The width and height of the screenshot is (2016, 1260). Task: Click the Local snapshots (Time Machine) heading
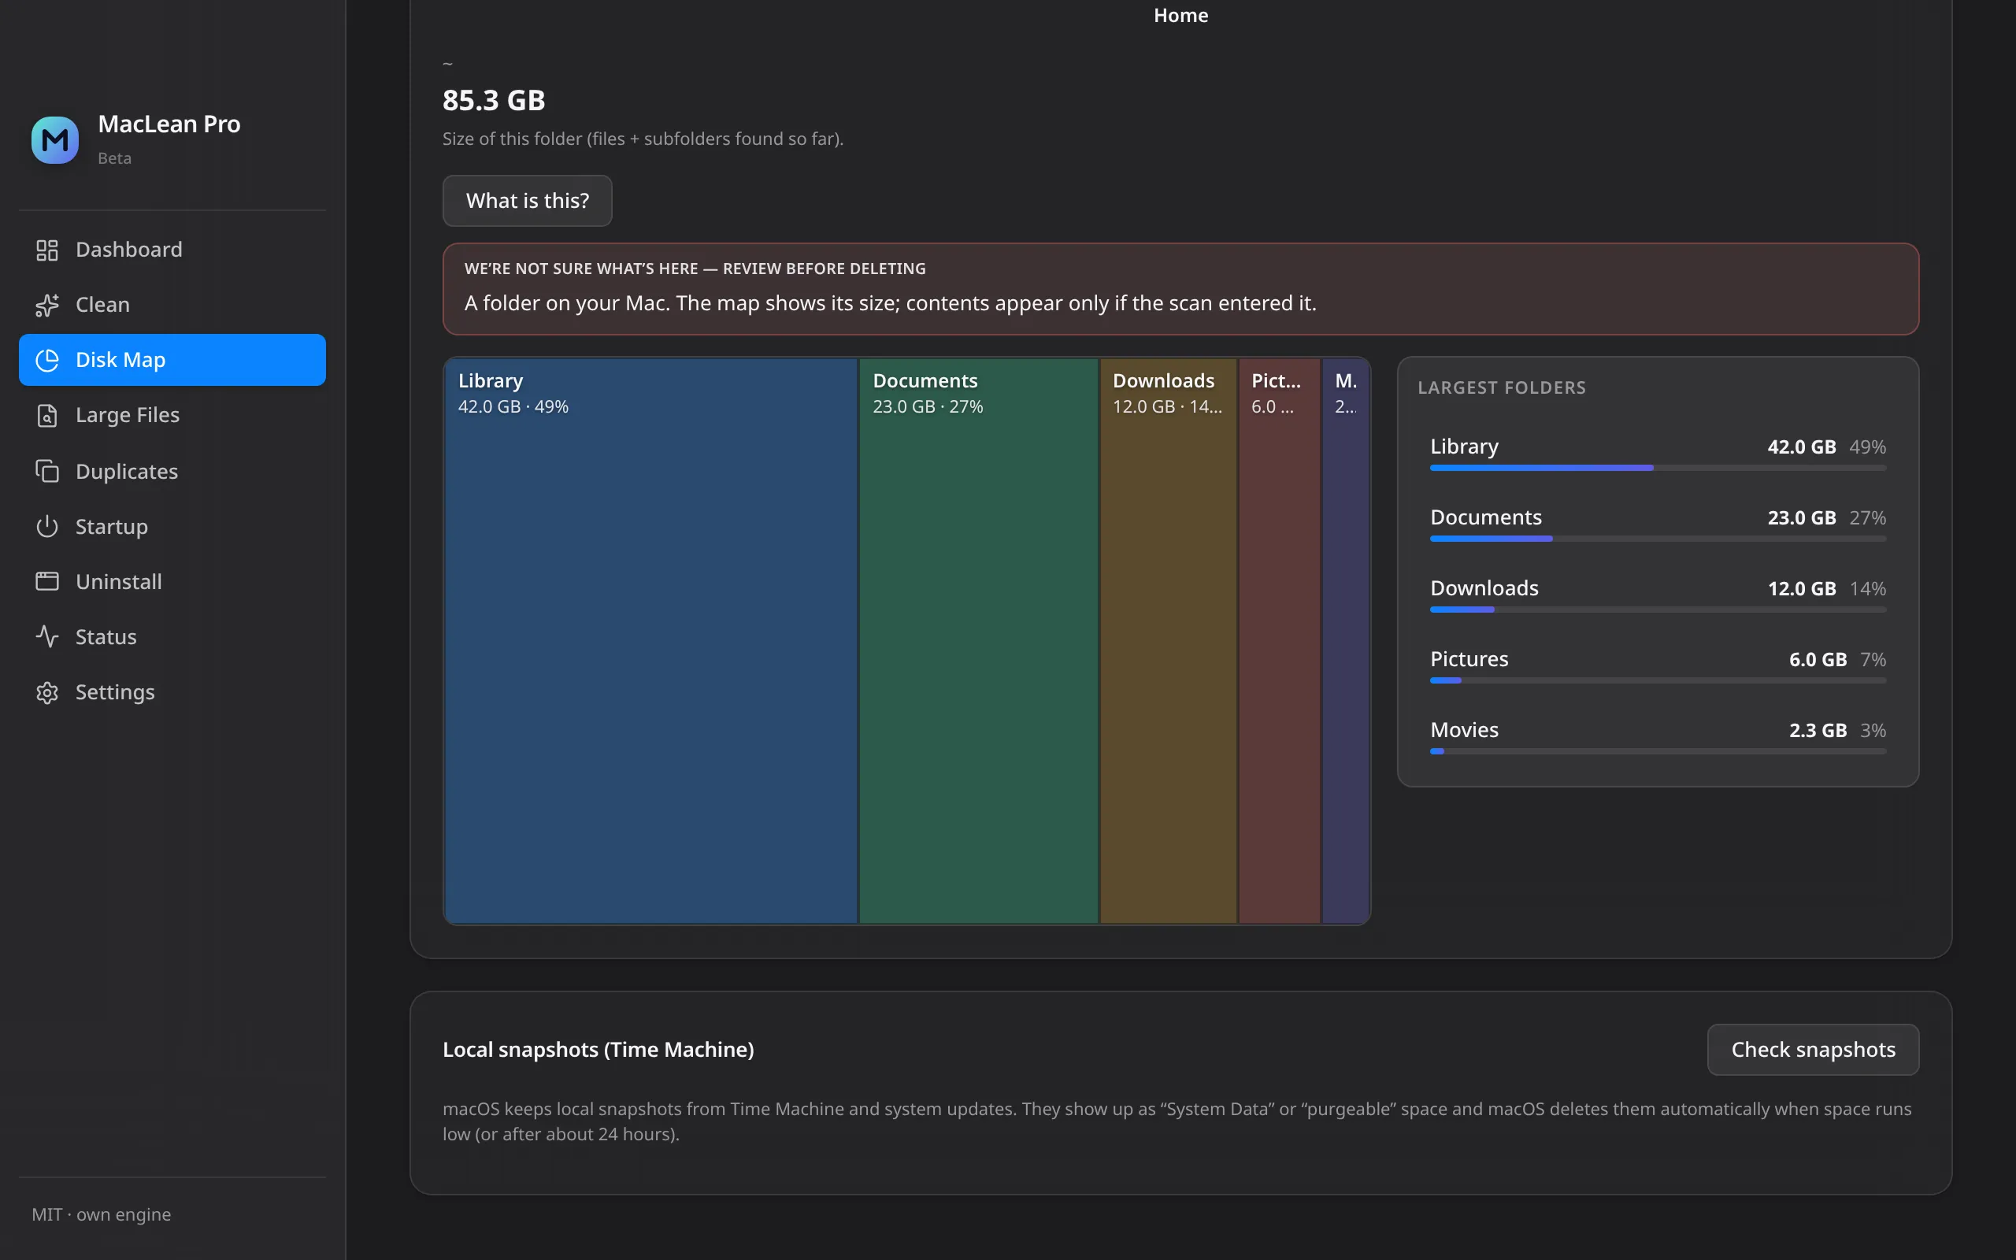[598, 1049]
